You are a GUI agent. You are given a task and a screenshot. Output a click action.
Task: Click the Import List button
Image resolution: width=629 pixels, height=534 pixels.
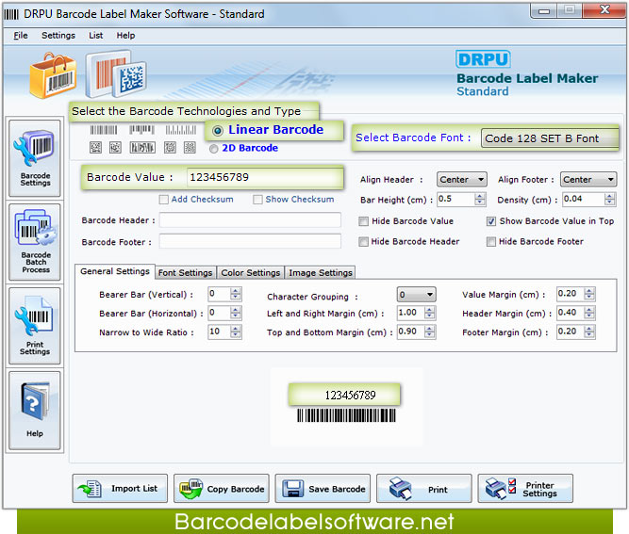pyautogui.click(x=120, y=489)
